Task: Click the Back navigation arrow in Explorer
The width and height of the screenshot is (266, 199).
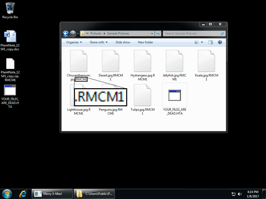Action: pyautogui.click(x=66, y=33)
